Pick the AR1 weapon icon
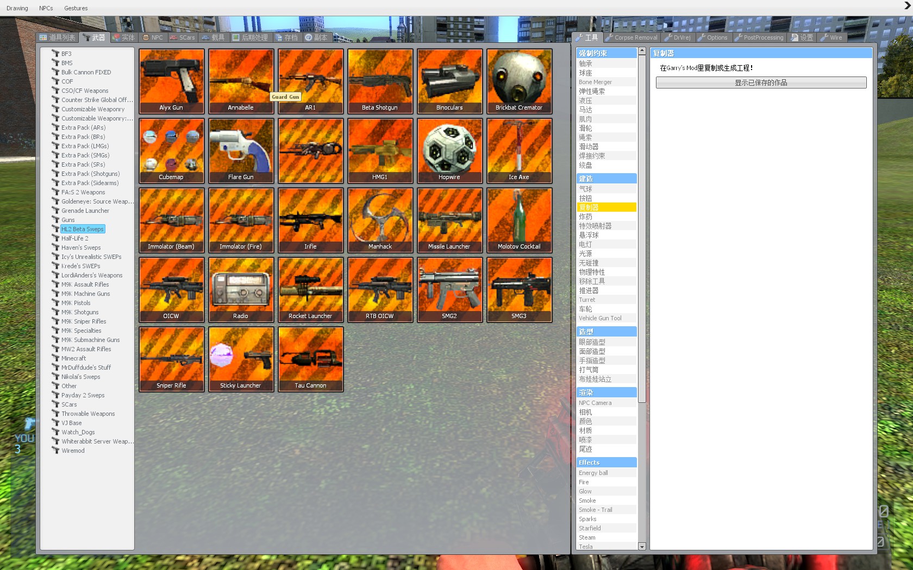The height and width of the screenshot is (570, 913). click(310, 81)
